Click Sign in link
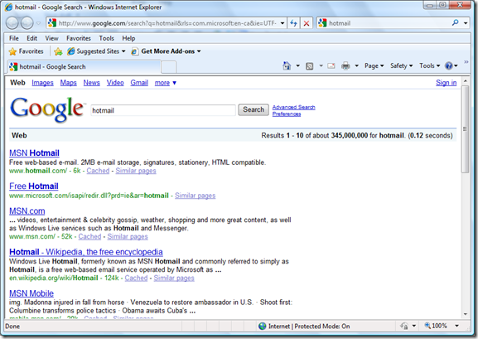The image size is (478, 339). pyautogui.click(x=446, y=83)
